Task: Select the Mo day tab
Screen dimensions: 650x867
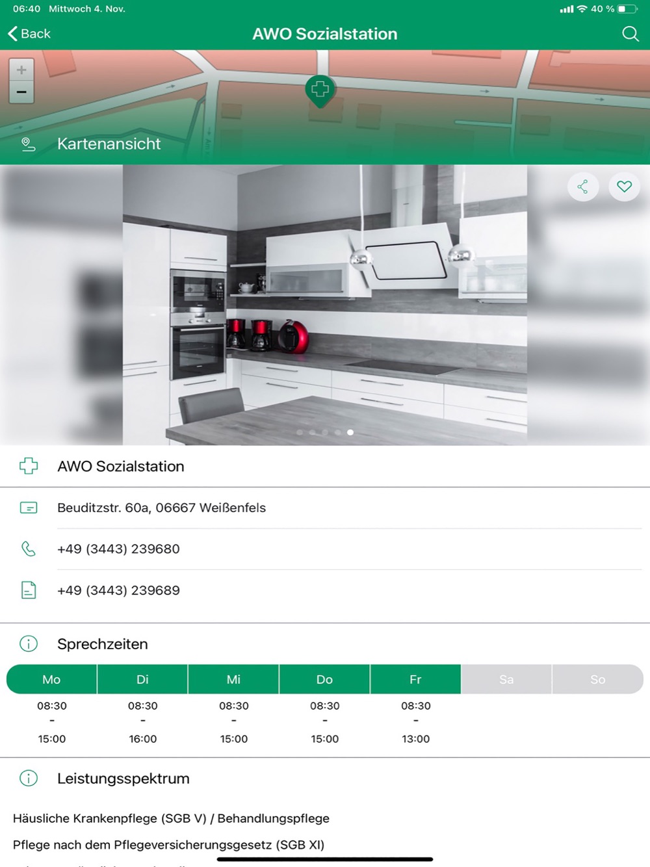Action: tap(51, 679)
